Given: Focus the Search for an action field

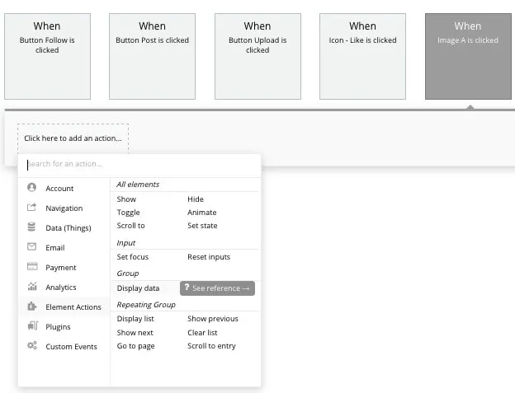Looking at the screenshot, I should click(140, 164).
